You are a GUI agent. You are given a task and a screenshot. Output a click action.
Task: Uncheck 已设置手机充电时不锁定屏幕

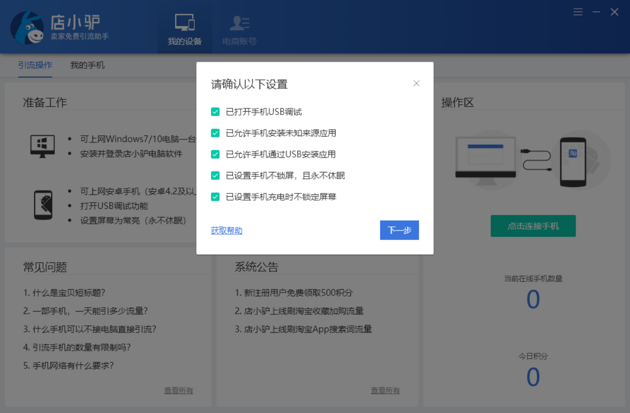tap(215, 197)
